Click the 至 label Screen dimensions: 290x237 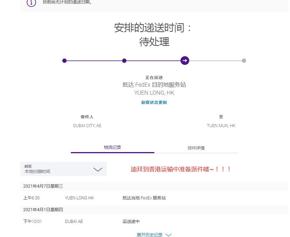pyautogui.click(x=221, y=117)
